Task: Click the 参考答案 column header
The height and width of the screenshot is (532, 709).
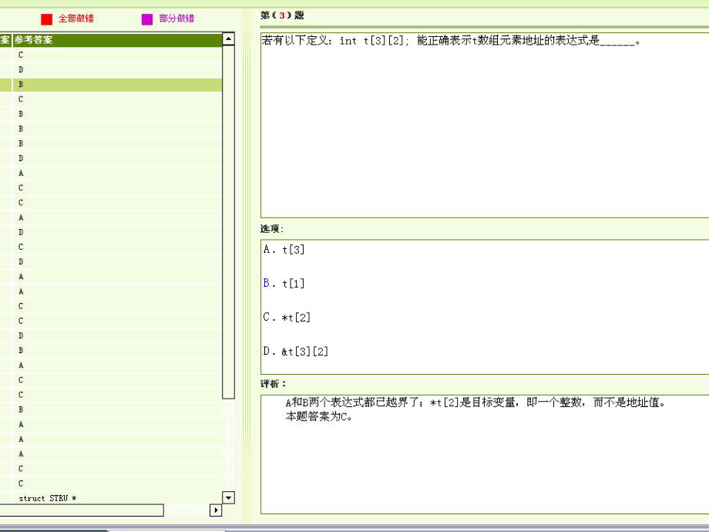Action: click(x=118, y=40)
